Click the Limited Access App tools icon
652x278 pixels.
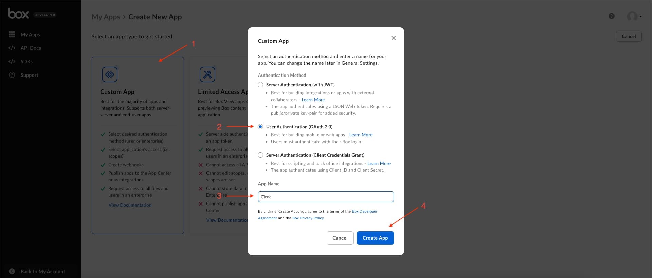(207, 74)
